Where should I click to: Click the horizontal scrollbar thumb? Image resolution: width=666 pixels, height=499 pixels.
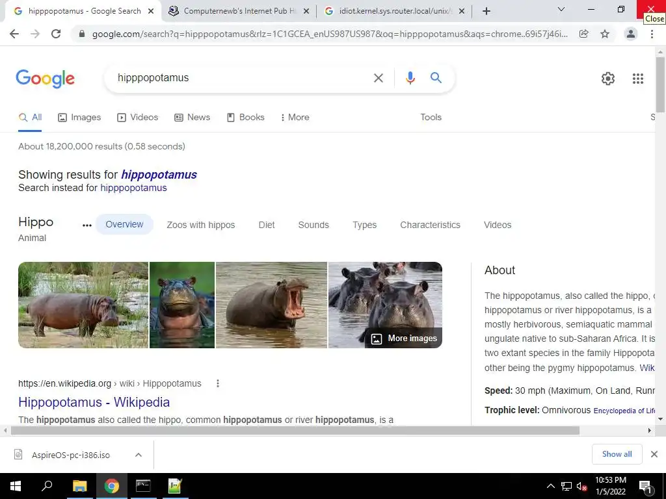(x=295, y=431)
